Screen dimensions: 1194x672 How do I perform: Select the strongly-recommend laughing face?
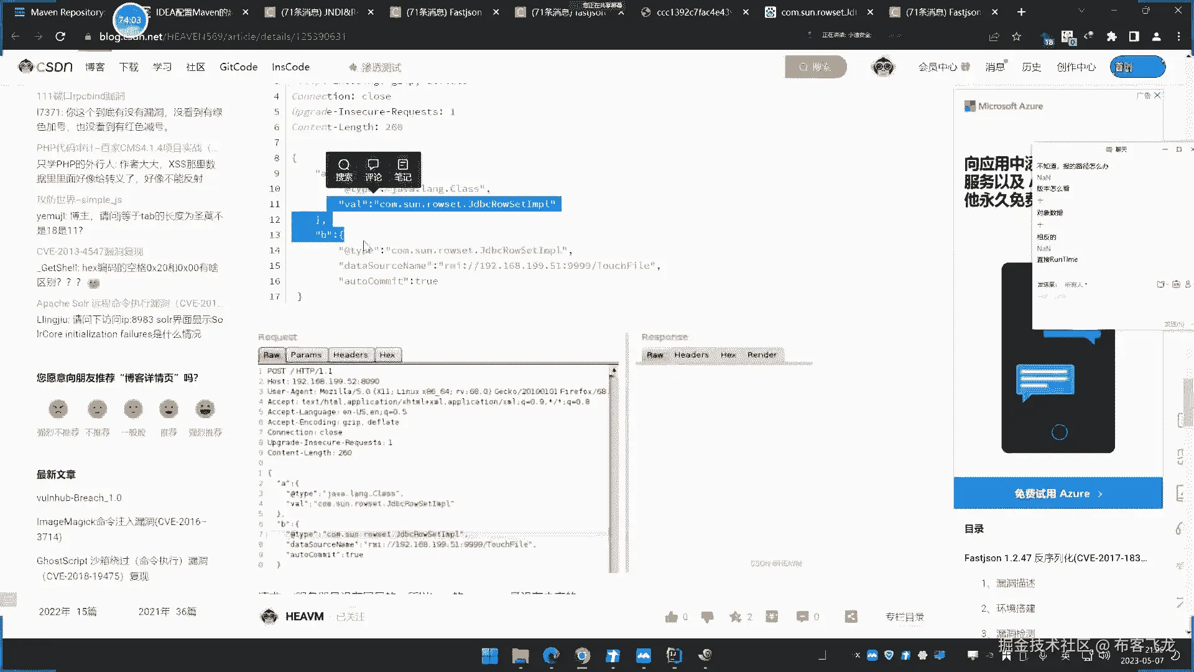click(x=205, y=409)
